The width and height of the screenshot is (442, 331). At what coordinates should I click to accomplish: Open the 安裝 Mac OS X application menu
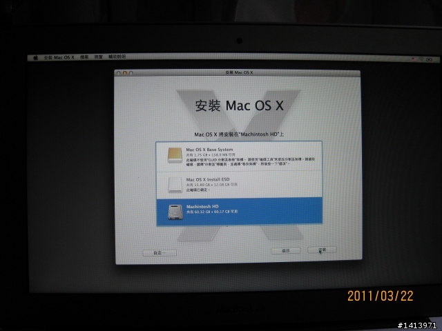pos(59,57)
